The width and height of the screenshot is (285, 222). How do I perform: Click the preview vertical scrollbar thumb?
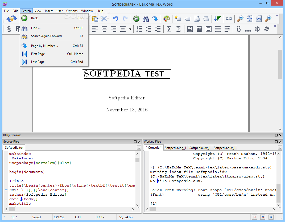coord(280,64)
